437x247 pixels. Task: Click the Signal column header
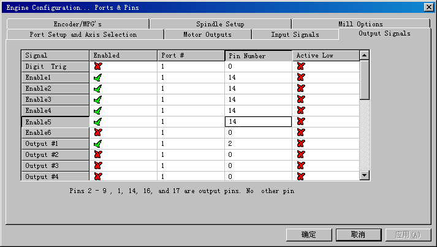tap(55, 56)
